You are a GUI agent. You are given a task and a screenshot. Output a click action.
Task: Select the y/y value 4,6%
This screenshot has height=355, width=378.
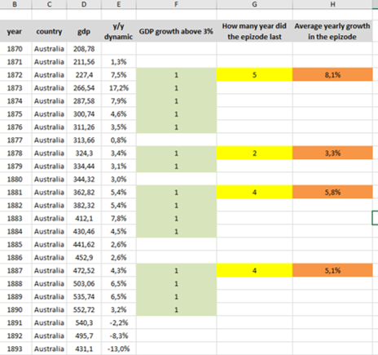119,114
